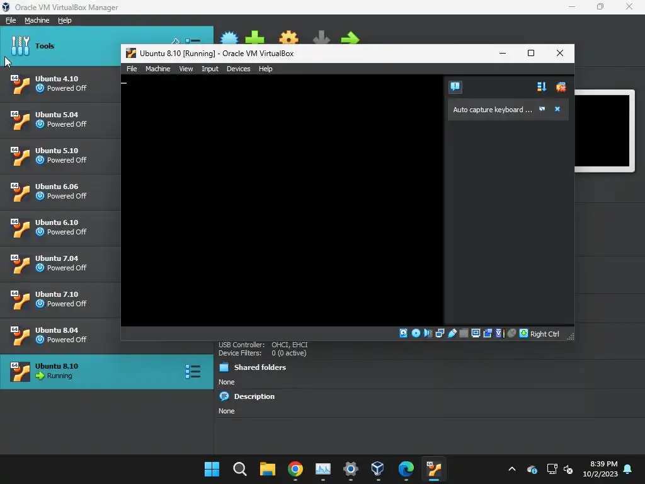This screenshot has width=645, height=484.
Task: Select the running Ubuntu 8.10 machine
Action: [106, 372]
